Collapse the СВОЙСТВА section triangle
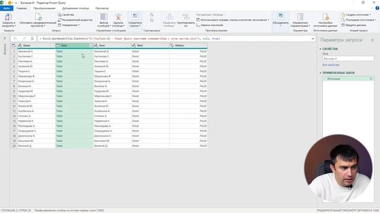This screenshot has width=380, height=213. coord(321,49)
